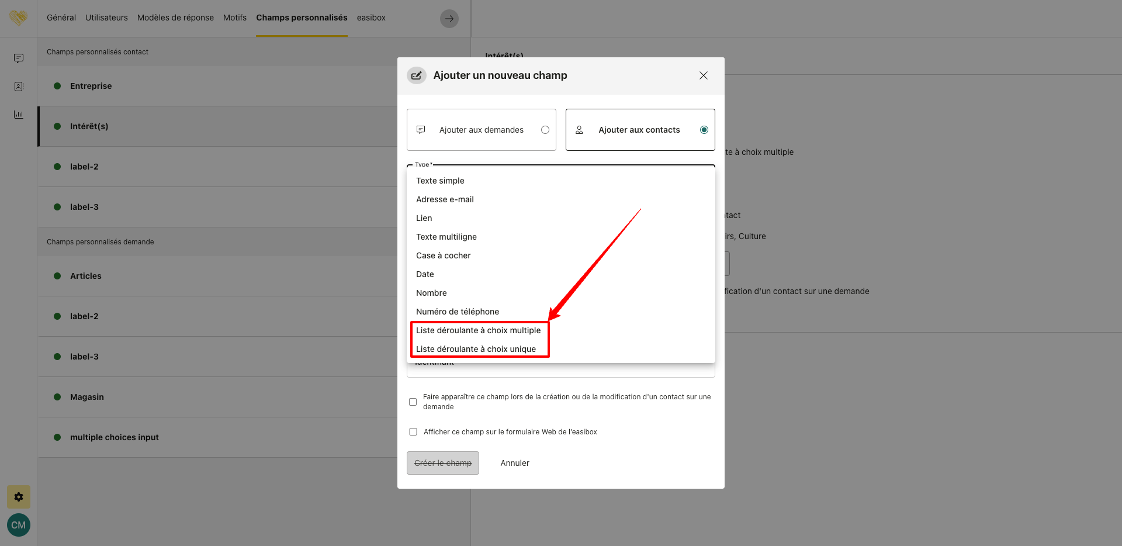Open the contacts icon in left sidebar
The width and height of the screenshot is (1122, 546).
19,87
